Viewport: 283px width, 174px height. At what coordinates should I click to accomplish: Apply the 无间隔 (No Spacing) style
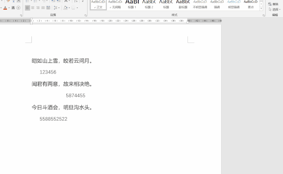click(115, 5)
